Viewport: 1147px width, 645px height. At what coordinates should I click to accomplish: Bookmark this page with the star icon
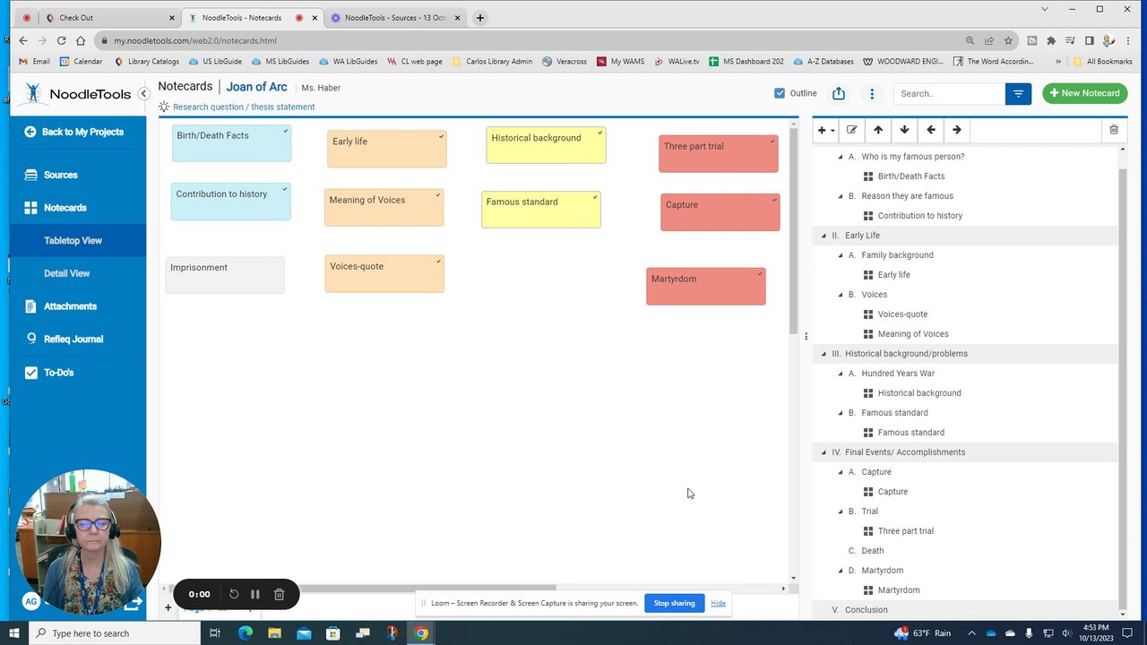(x=1008, y=40)
